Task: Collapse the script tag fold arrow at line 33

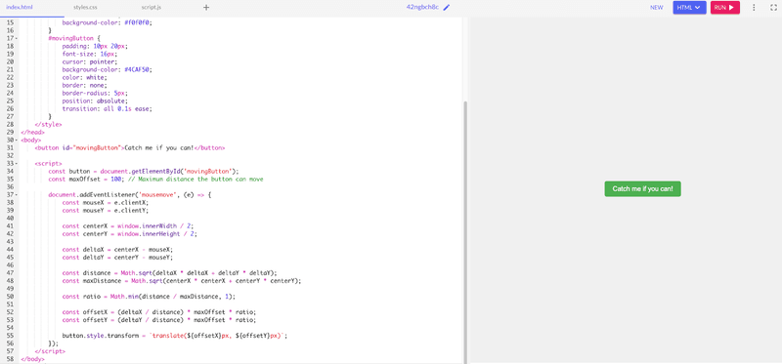Action: pos(17,163)
